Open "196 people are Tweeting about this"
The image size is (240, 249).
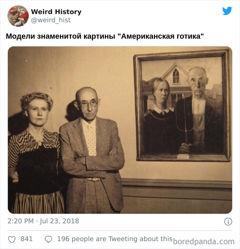point(115,239)
